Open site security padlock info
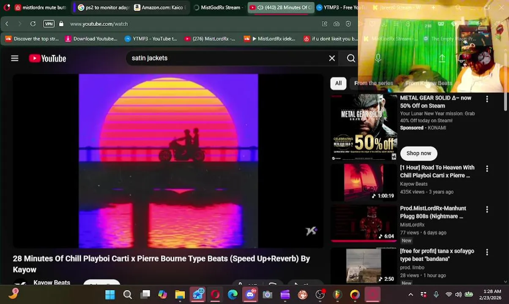This screenshot has width=509, height=304. point(61,24)
